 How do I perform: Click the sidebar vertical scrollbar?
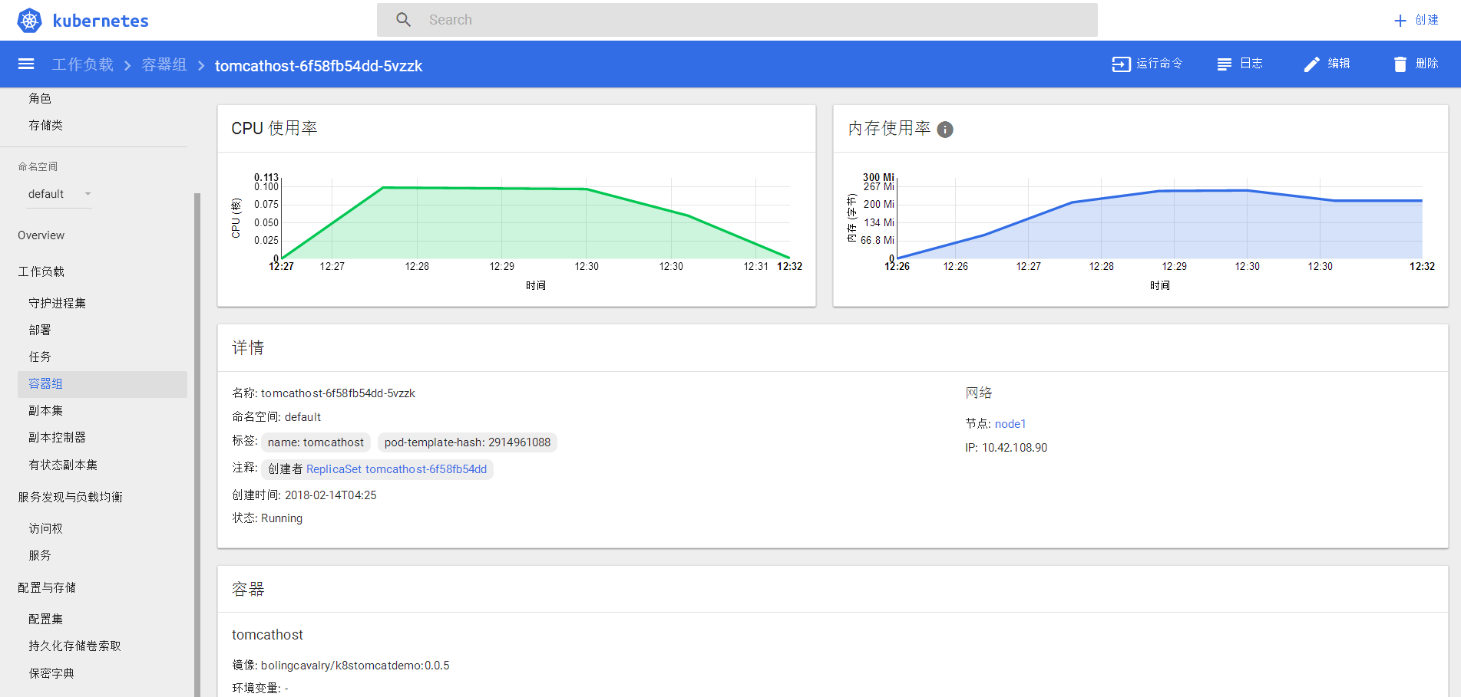tap(197, 445)
